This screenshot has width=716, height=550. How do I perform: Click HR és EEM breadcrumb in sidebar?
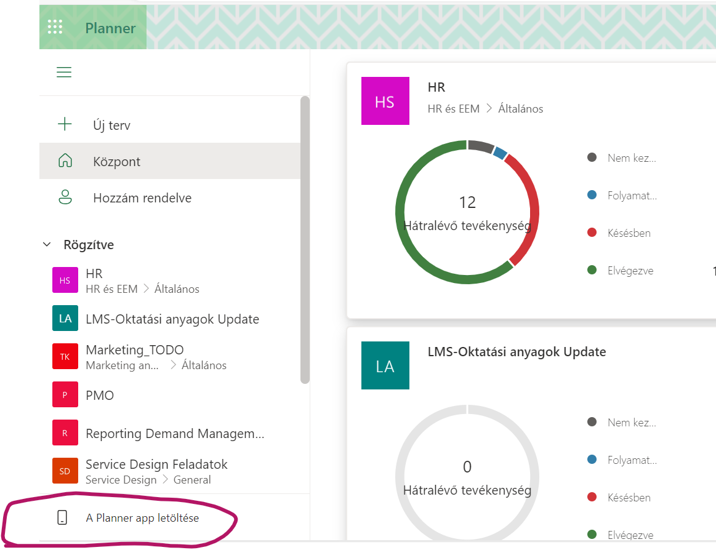click(111, 289)
